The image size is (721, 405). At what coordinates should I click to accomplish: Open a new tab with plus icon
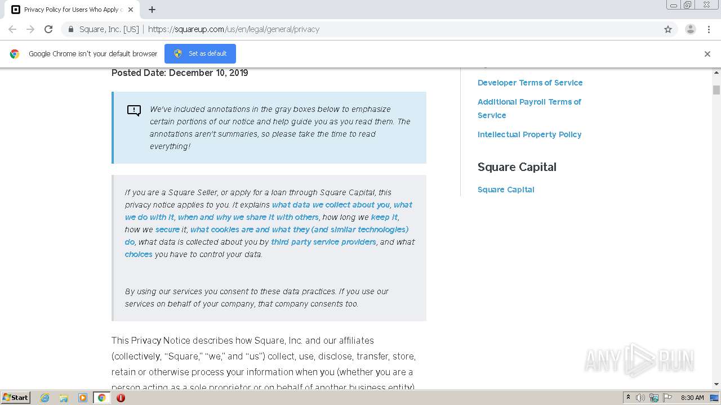coord(152,10)
